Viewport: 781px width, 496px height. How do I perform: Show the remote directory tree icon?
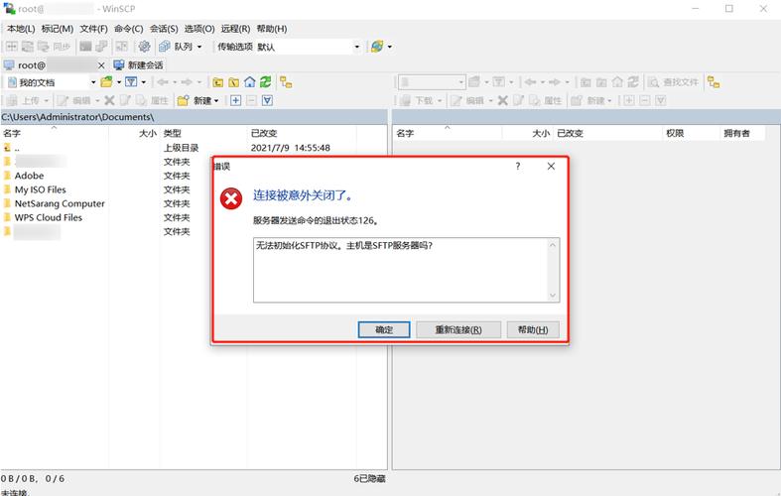point(714,82)
